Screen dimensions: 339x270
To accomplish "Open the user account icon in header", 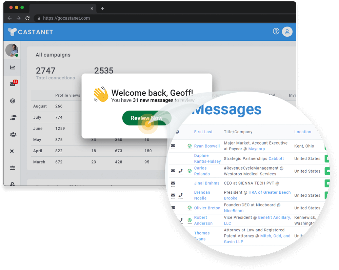I will pyautogui.click(x=287, y=32).
